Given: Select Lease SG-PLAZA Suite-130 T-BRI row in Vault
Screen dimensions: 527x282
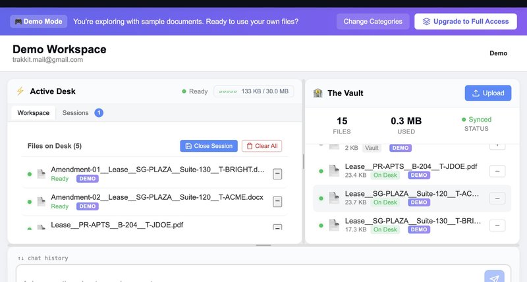Looking at the screenshot, I should pyautogui.click(x=412, y=225).
